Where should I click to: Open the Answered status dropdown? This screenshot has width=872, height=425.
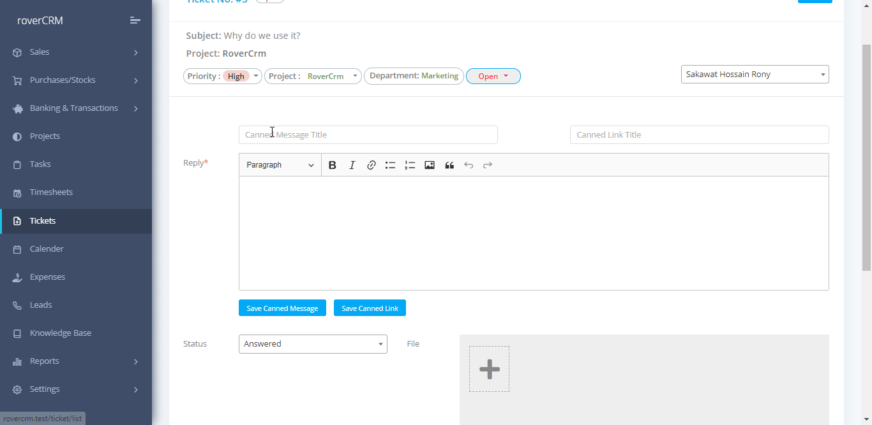pyautogui.click(x=313, y=344)
